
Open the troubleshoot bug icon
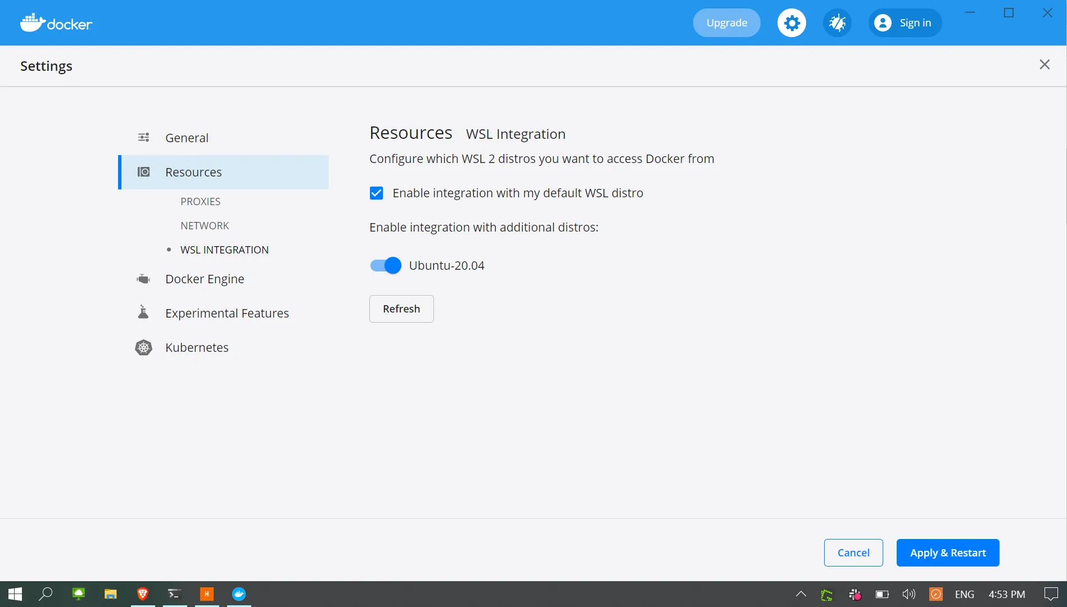(837, 23)
